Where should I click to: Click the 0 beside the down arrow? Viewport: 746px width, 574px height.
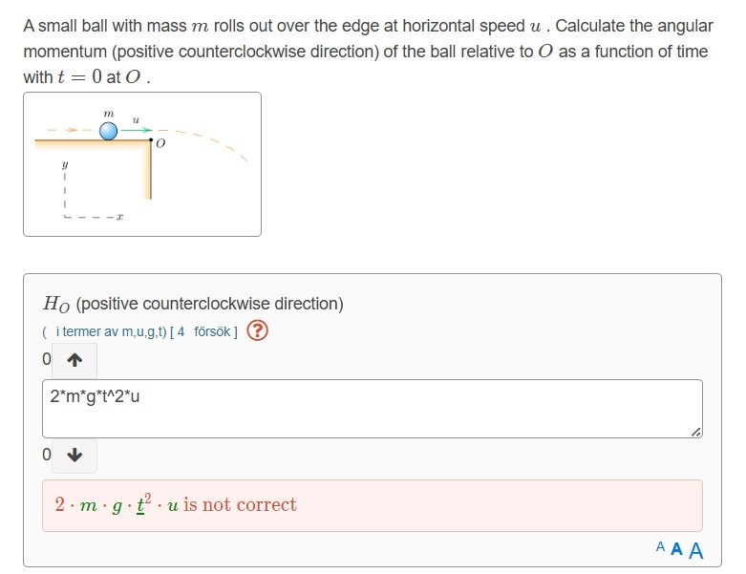pos(47,455)
